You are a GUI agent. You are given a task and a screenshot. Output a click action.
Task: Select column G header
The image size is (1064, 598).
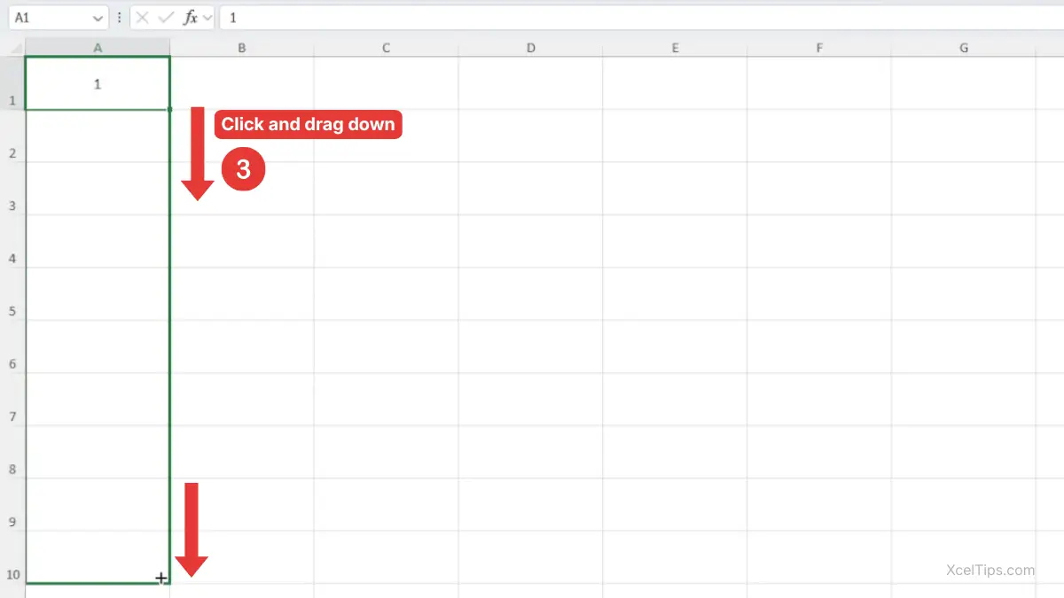click(963, 48)
